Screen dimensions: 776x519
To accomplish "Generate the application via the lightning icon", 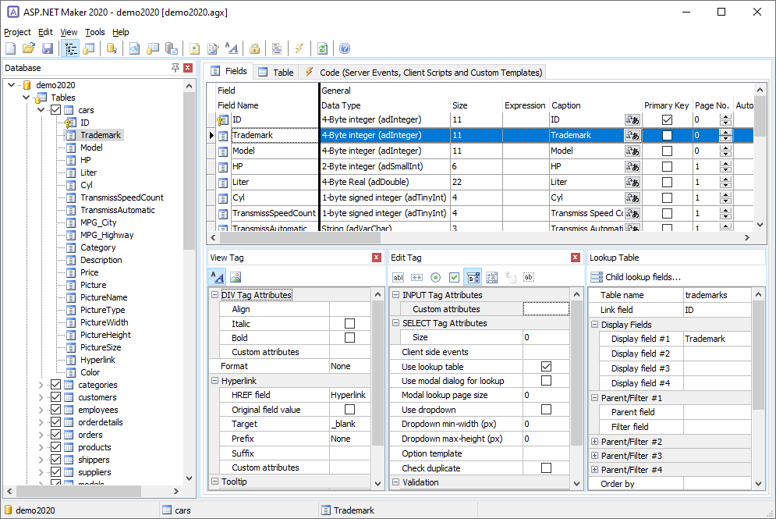I will tap(299, 48).
